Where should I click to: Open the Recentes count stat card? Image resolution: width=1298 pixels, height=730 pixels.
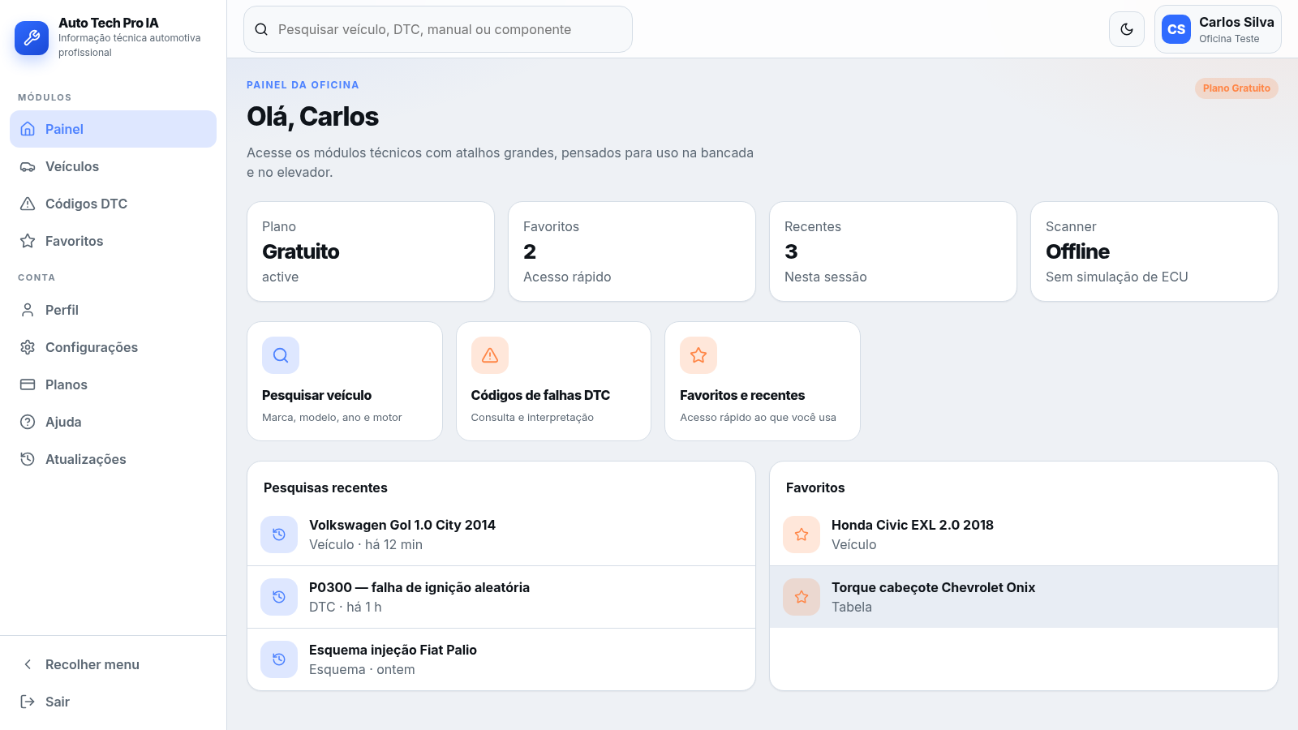tap(893, 251)
